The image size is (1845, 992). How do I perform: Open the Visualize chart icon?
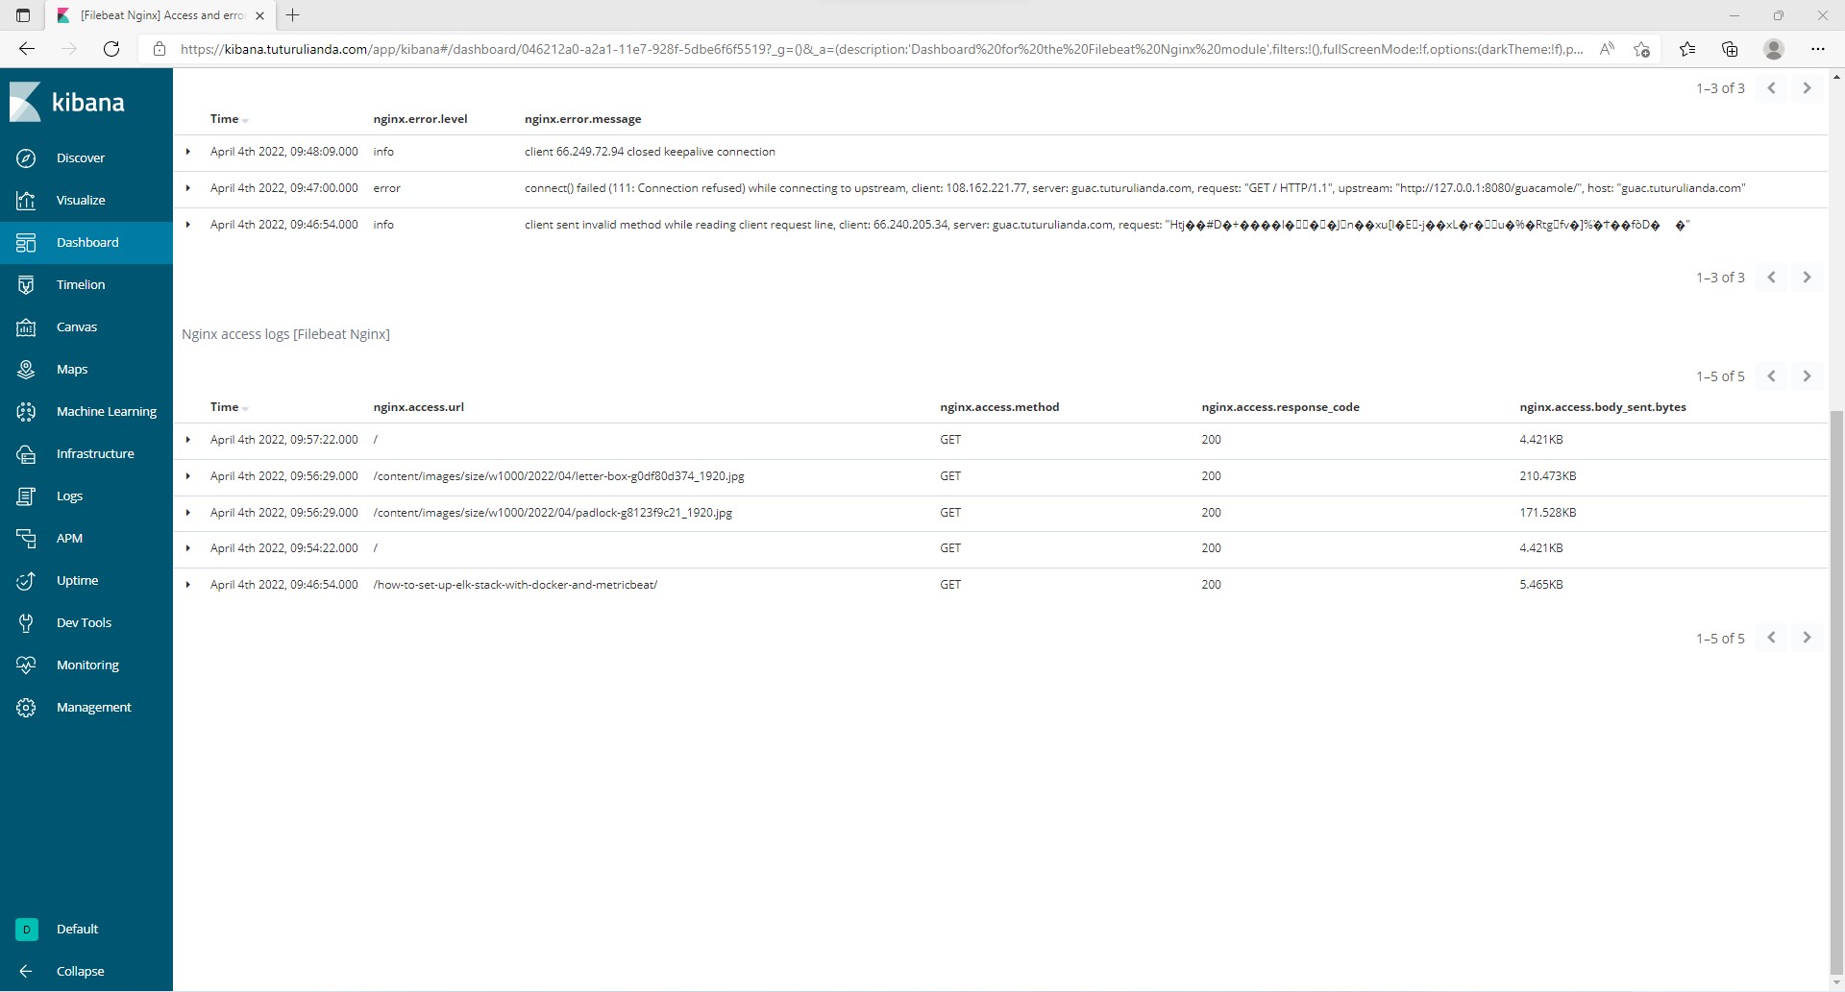click(26, 200)
